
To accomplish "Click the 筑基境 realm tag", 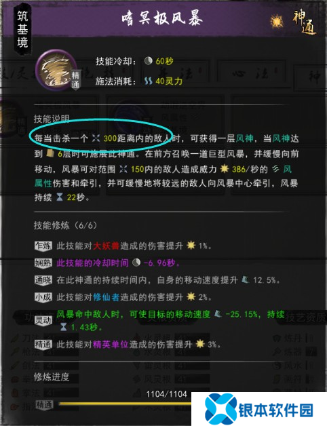I will pos(22,29).
